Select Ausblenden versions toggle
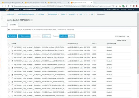The height and width of the screenshot is (98, 139). click(64, 36)
